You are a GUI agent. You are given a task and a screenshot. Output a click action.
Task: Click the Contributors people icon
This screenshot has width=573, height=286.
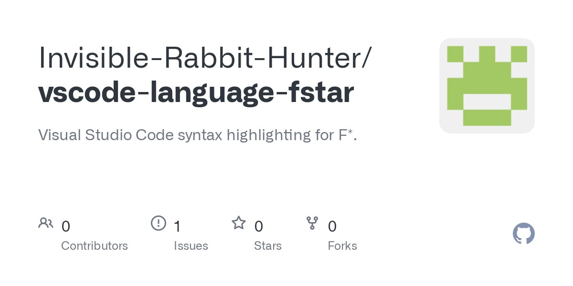tap(46, 223)
